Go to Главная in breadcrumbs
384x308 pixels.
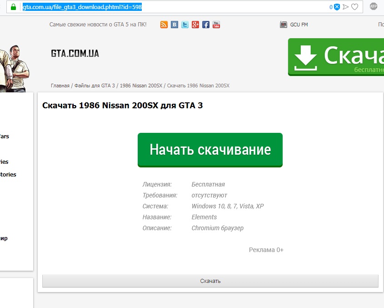[x=60, y=86]
